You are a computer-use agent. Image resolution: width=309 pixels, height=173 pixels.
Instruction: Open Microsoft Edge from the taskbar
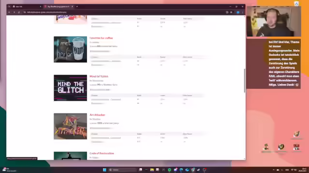(181, 170)
